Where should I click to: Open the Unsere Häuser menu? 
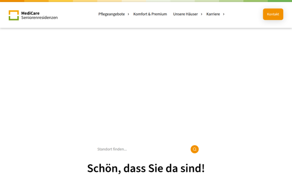click(x=185, y=14)
